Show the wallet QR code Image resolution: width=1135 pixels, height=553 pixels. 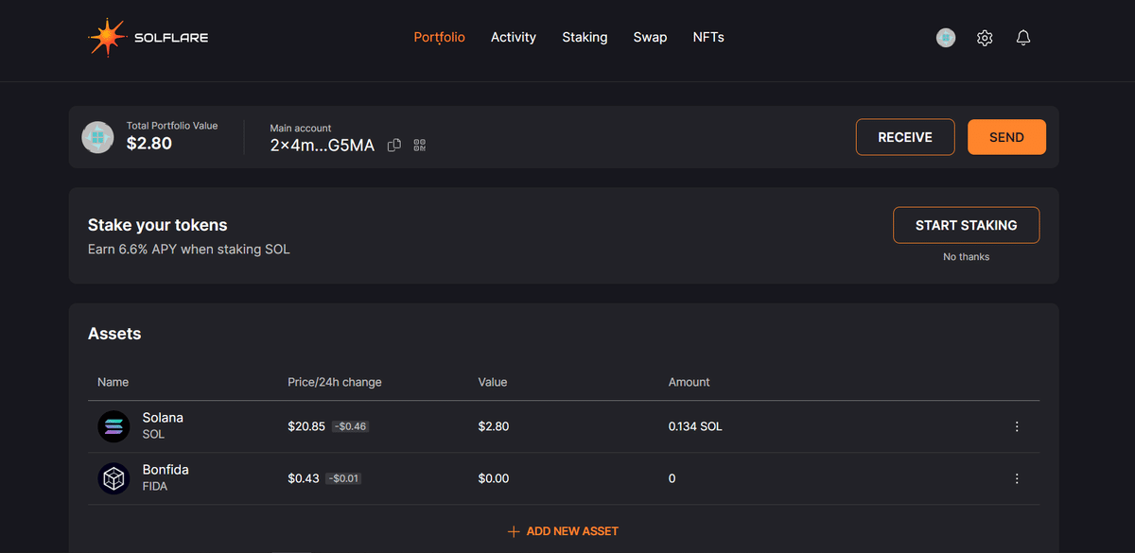(x=420, y=146)
